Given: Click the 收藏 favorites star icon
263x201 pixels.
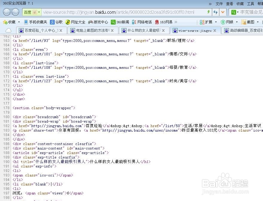Looking at the screenshot, I should (5, 22).
